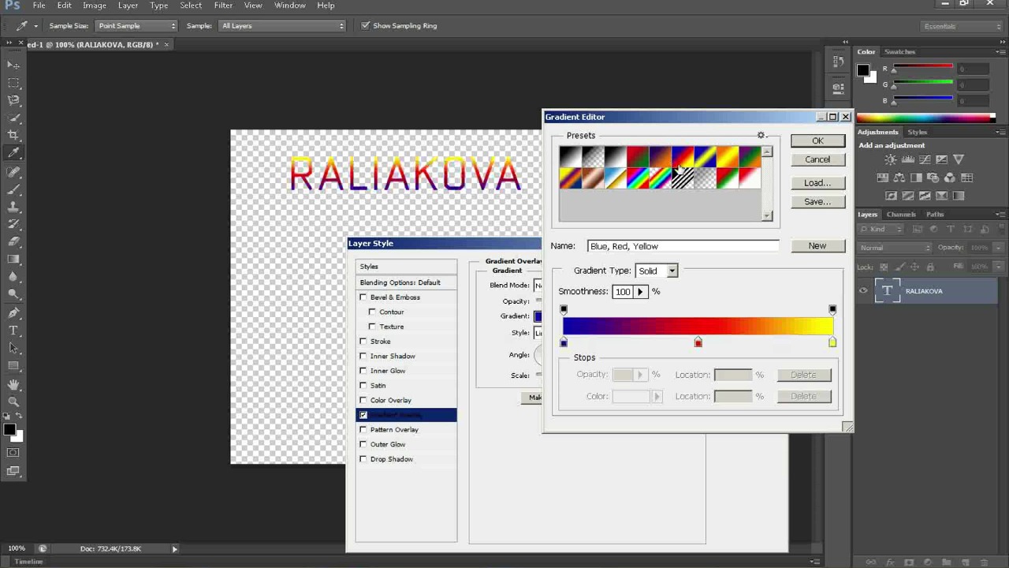Click the Load... button
The image size is (1009, 568).
pyautogui.click(x=817, y=183)
